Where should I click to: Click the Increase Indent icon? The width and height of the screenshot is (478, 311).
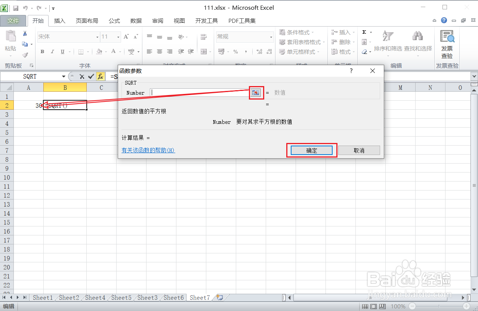tap(191, 52)
